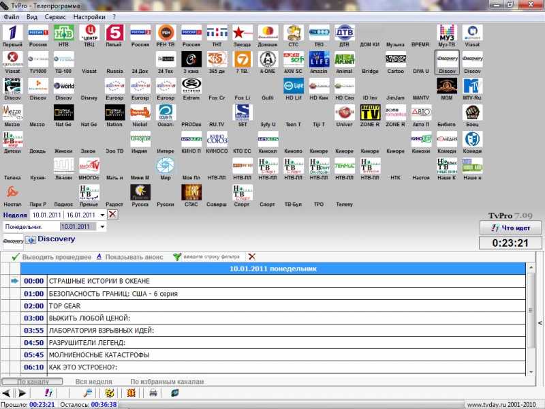Click the schedule scrollbar up arrow
The image size is (545, 409).
[x=531, y=267]
